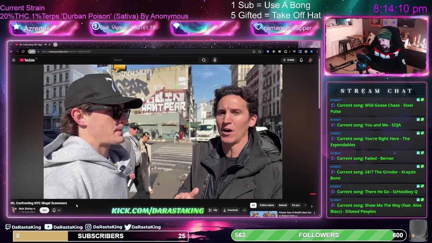Open the browser three-dot menu
Image resolution: width=432 pixels, height=243 pixels.
point(317,52)
